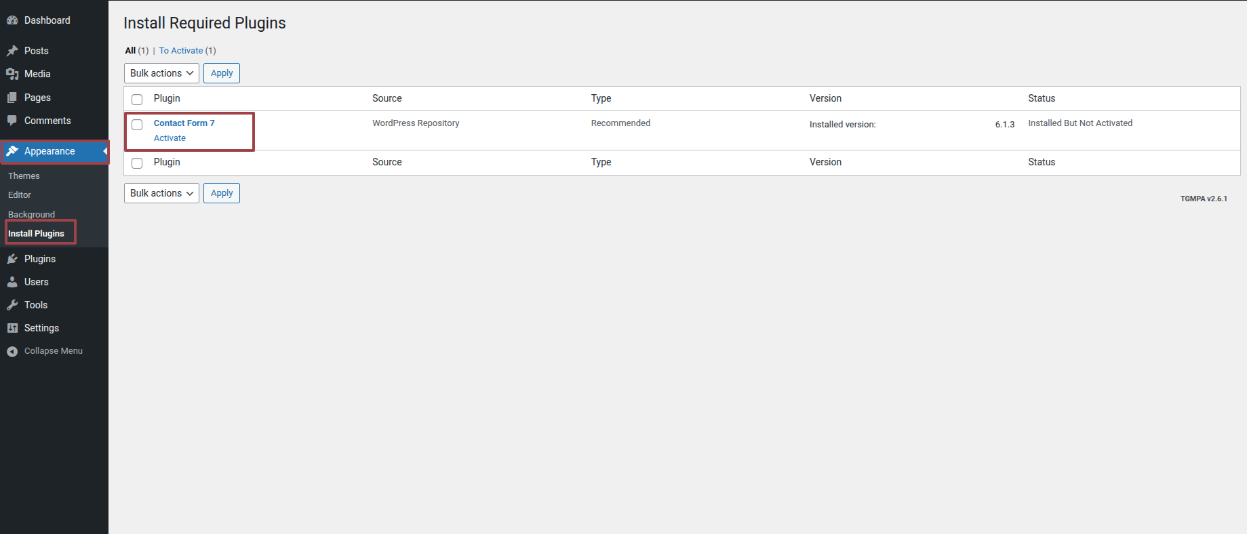Toggle select-all checkbox in table header
Screen dimensions: 1247x534
[137, 100]
